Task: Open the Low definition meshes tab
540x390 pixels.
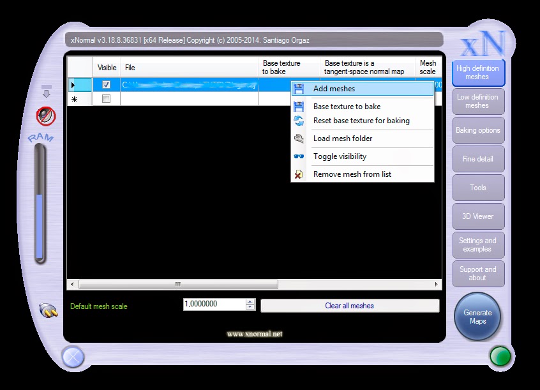Action: tap(478, 101)
